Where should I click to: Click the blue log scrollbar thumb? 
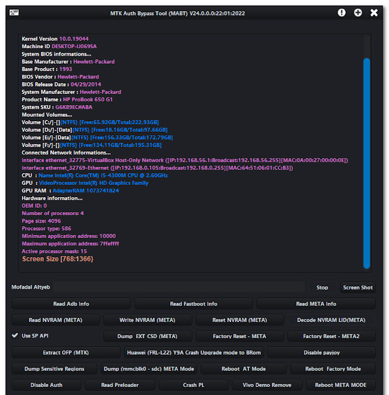pos(367,163)
